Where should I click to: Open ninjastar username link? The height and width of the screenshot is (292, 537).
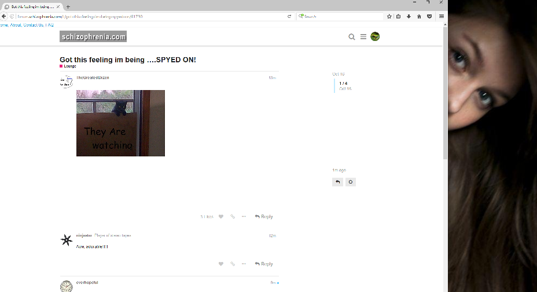[84, 235]
